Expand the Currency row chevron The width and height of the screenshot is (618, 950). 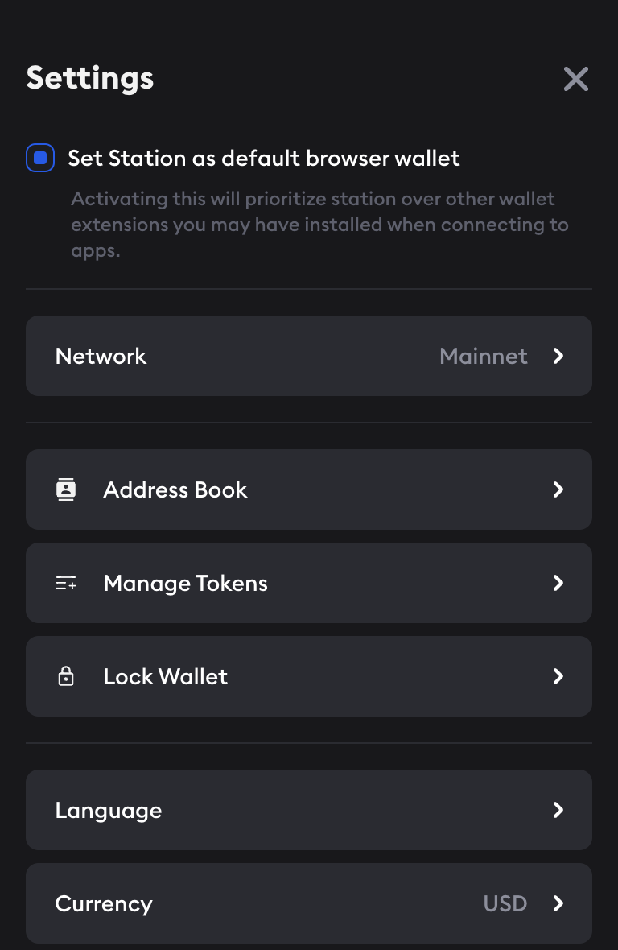coord(558,903)
